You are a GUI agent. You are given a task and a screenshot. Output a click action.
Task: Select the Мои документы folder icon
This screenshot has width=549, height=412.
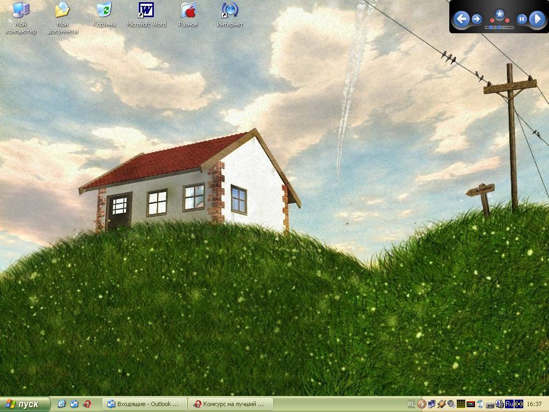point(62,18)
